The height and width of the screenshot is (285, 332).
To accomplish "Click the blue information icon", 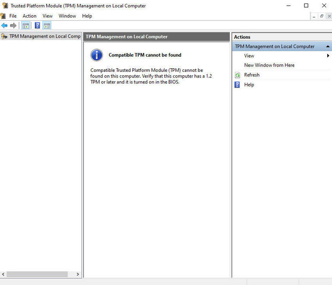I will point(97,55).
